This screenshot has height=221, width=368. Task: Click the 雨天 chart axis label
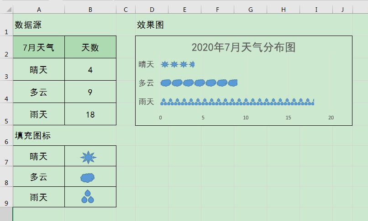pyautogui.click(x=146, y=102)
